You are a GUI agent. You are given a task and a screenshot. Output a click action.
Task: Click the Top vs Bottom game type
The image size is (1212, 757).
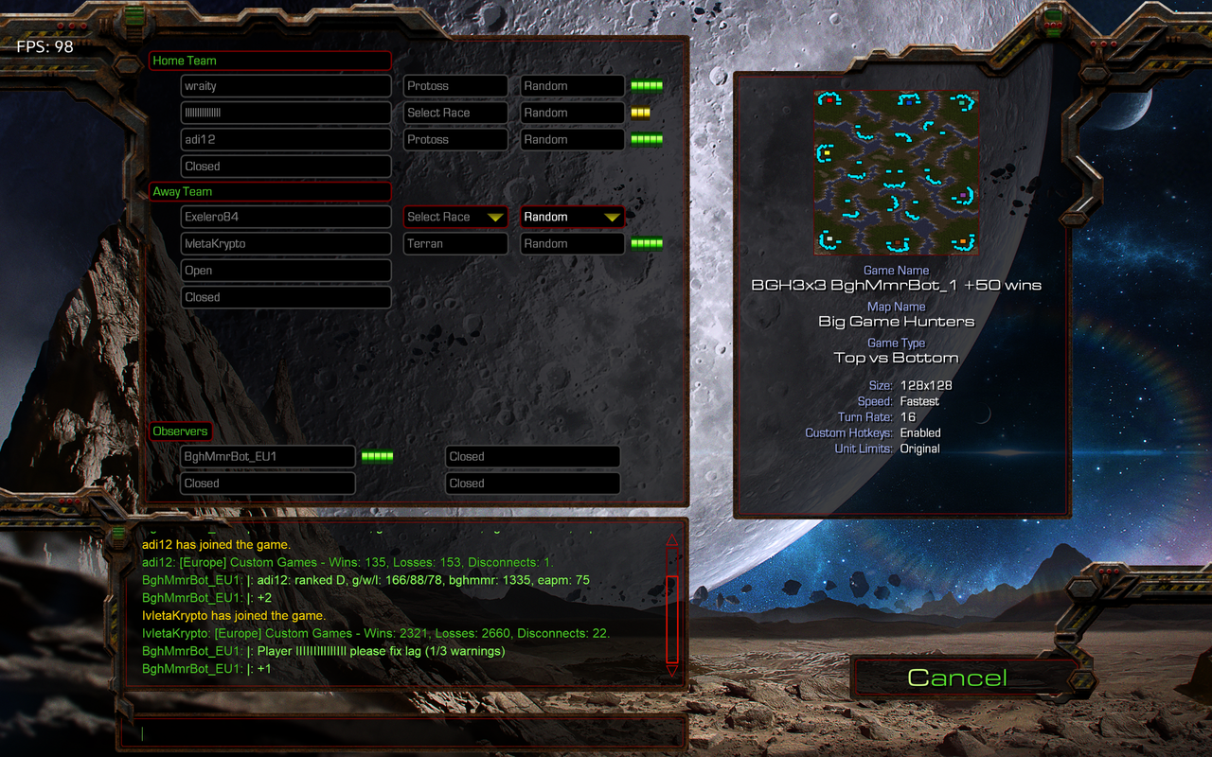point(896,358)
